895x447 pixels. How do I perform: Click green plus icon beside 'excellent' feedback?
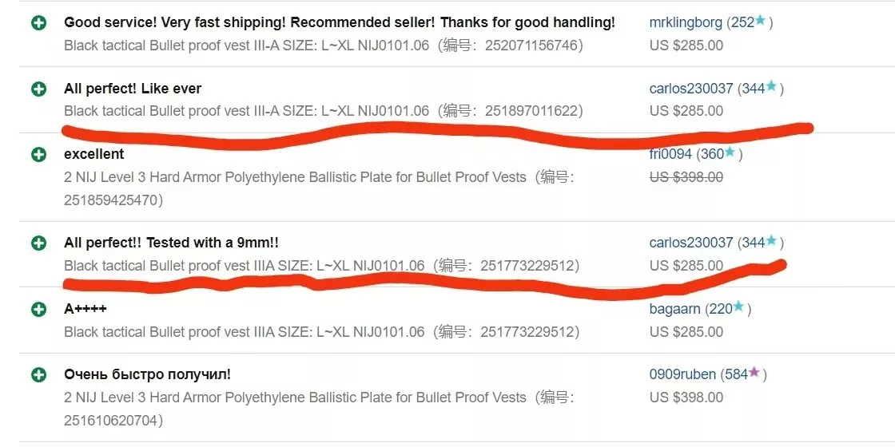point(39,155)
